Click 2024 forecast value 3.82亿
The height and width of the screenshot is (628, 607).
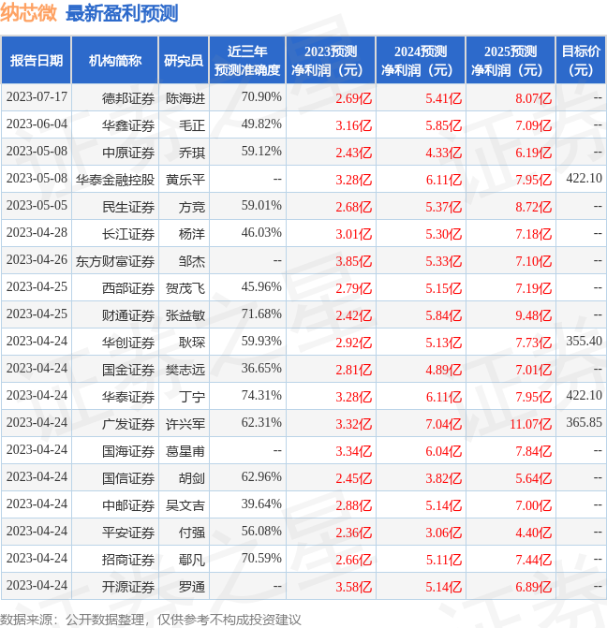tap(444, 478)
